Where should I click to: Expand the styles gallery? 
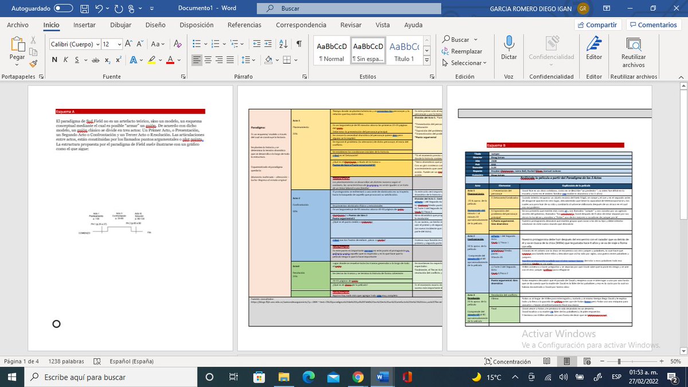427,60
